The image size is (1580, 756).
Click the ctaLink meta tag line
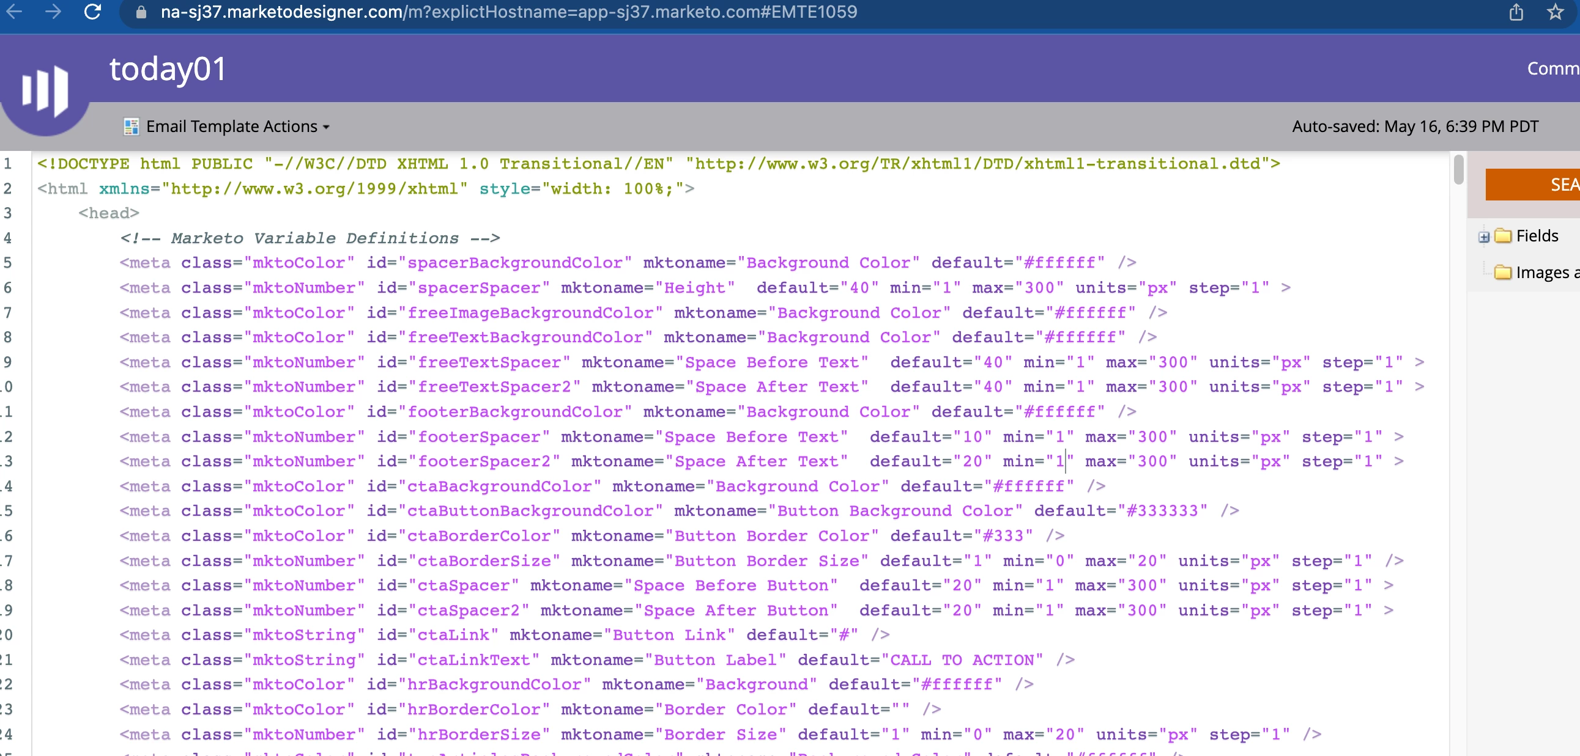point(503,635)
